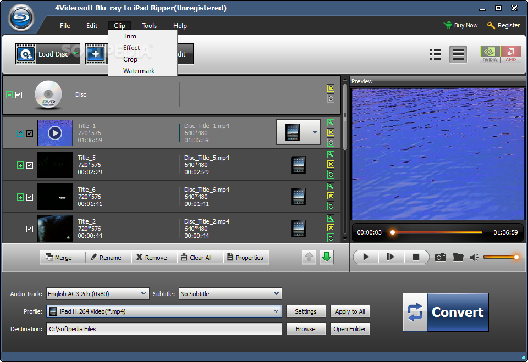
Task: Choose Effect from the Clip menu
Action: [143, 48]
